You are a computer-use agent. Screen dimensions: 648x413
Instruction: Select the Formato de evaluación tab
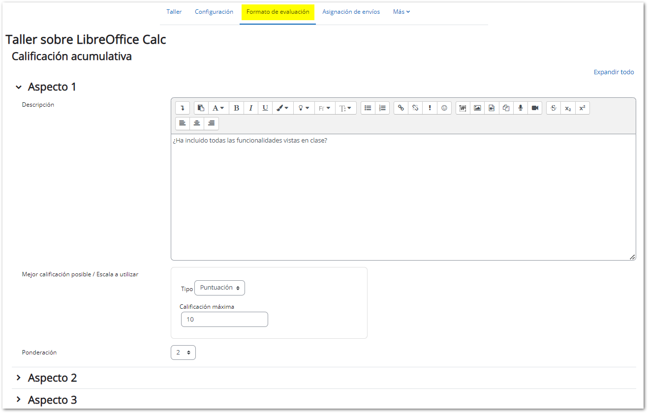tap(278, 12)
